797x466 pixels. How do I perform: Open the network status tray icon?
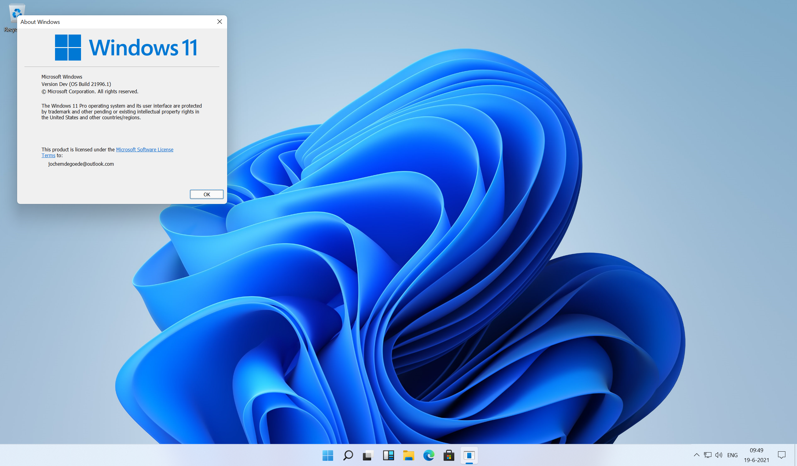point(707,455)
